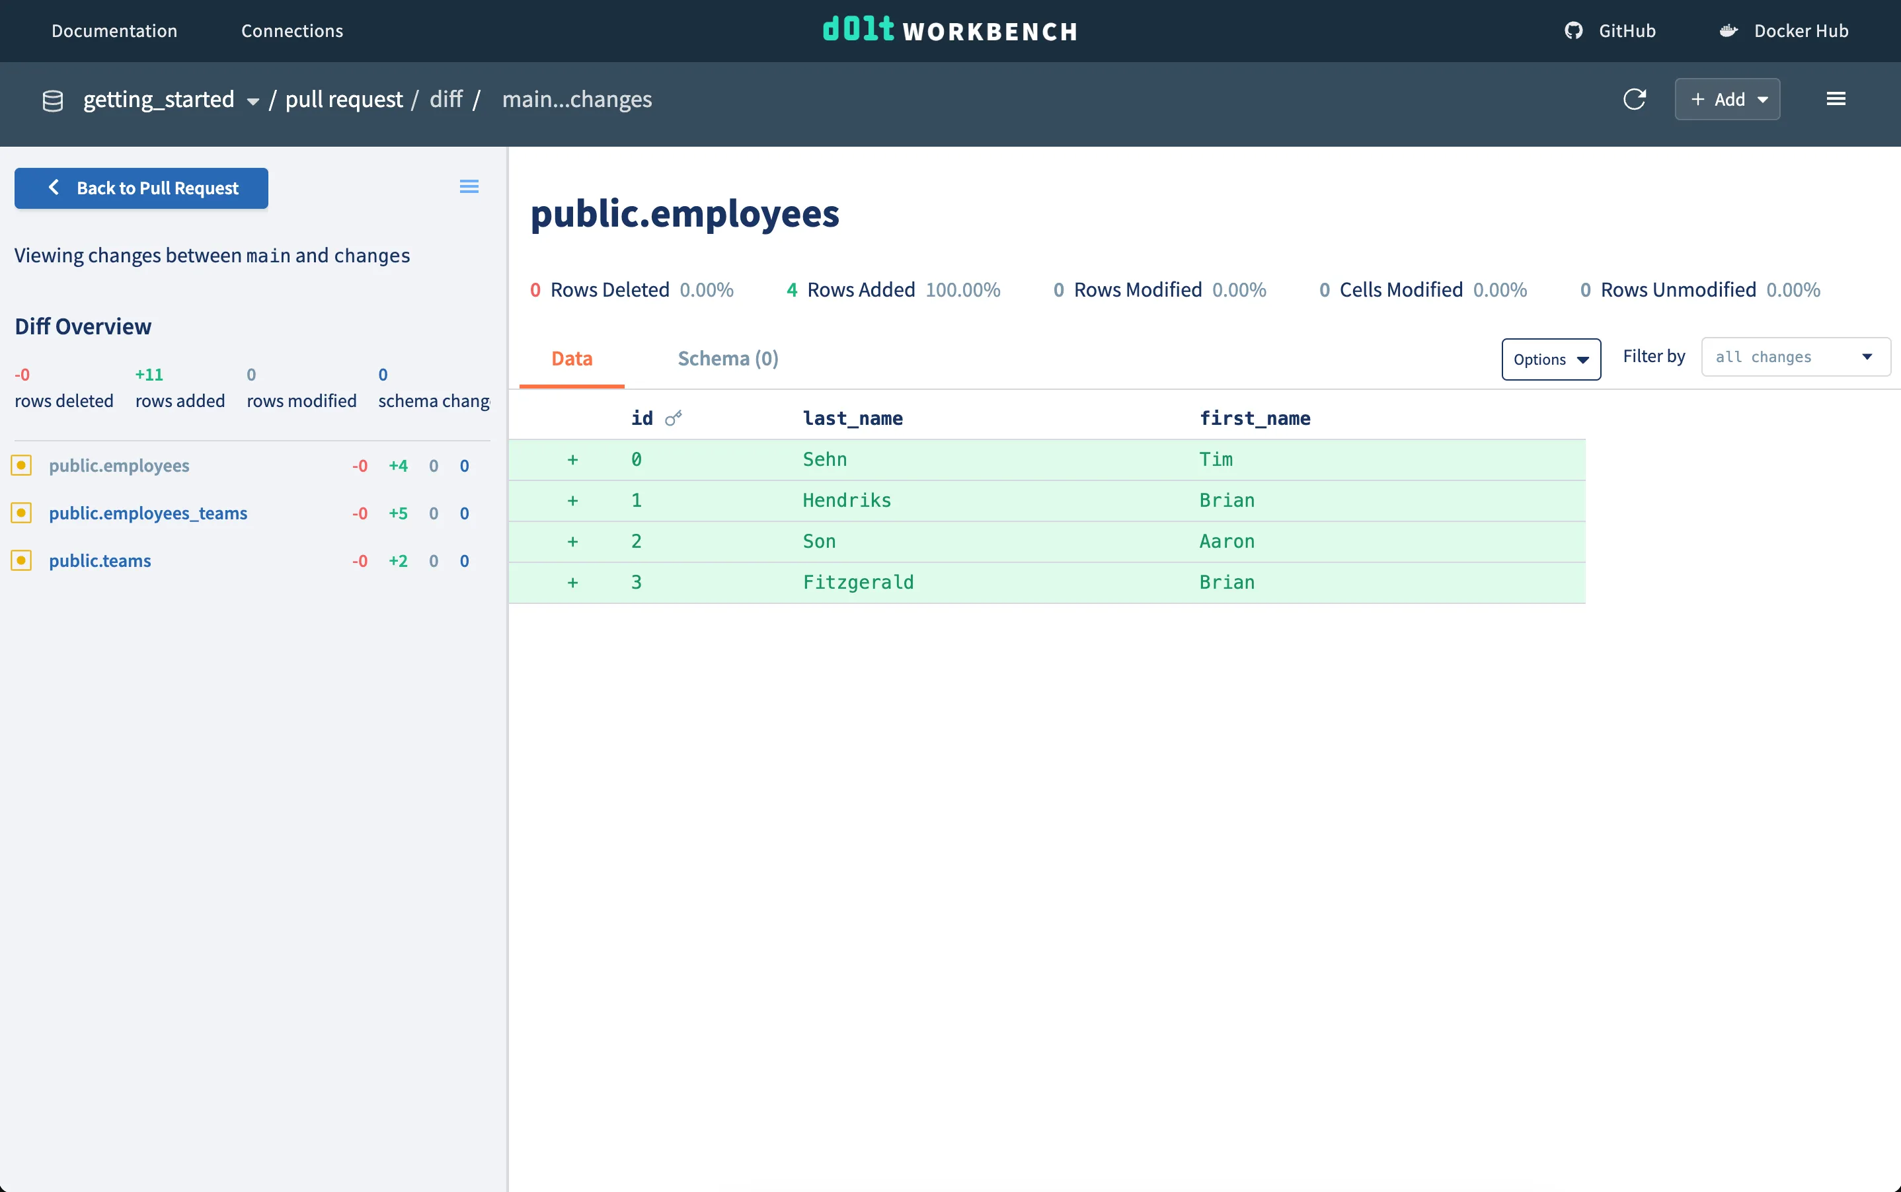Open the Add dropdown button
Image resolution: width=1901 pixels, height=1192 pixels.
(x=1726, y=99)
